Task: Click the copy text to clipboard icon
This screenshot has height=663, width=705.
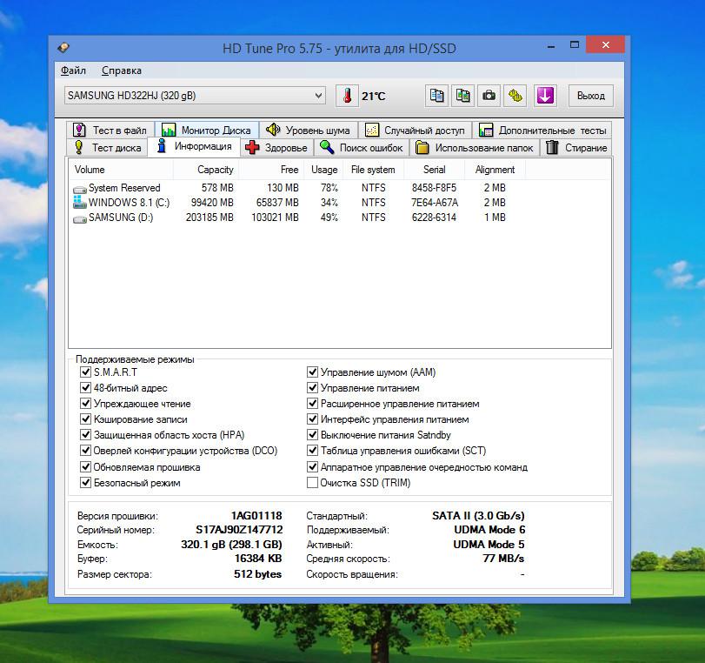Action: (x=437, y=96)
